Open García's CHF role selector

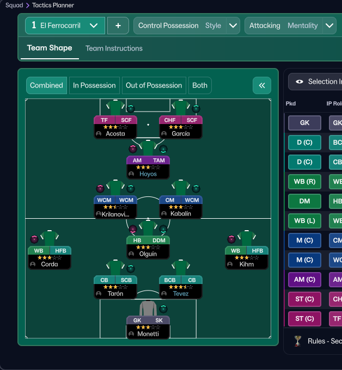pyautogui.click(x=170, y=120)
